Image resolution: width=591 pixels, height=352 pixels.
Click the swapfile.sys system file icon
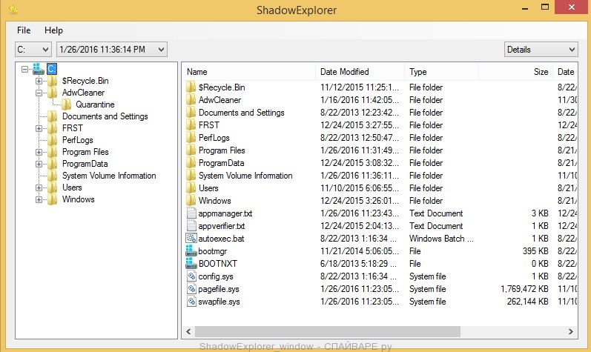(x=191, y=302)
